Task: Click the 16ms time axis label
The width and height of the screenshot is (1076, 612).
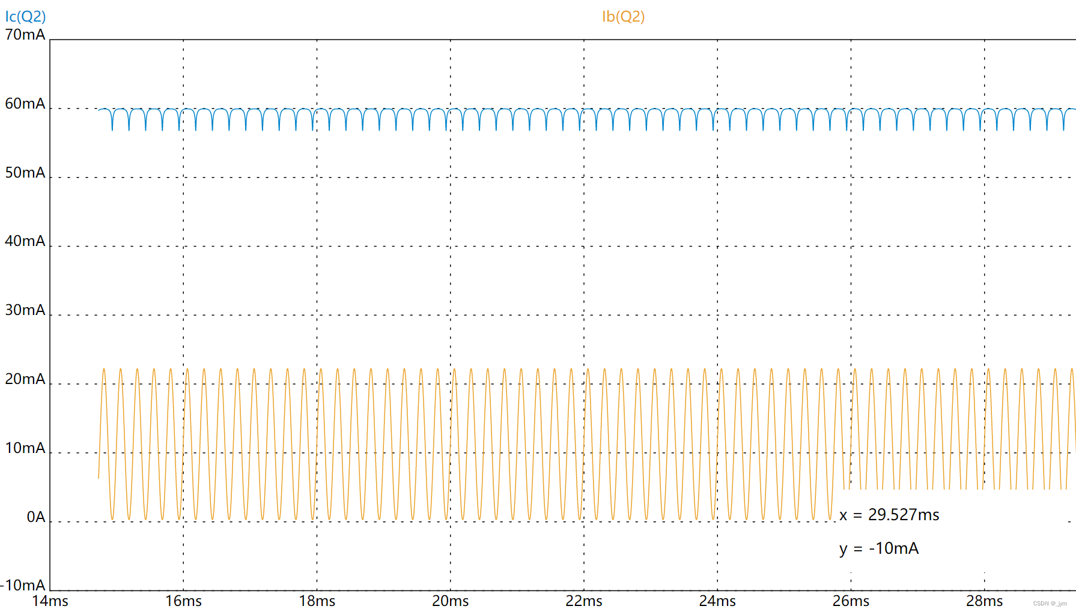Action: [x=184, y=601]
